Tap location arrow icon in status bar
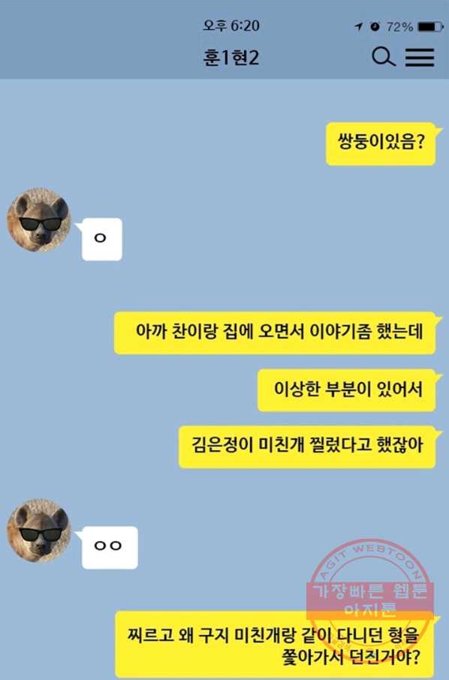449x680 pixels. click(358, 27)
